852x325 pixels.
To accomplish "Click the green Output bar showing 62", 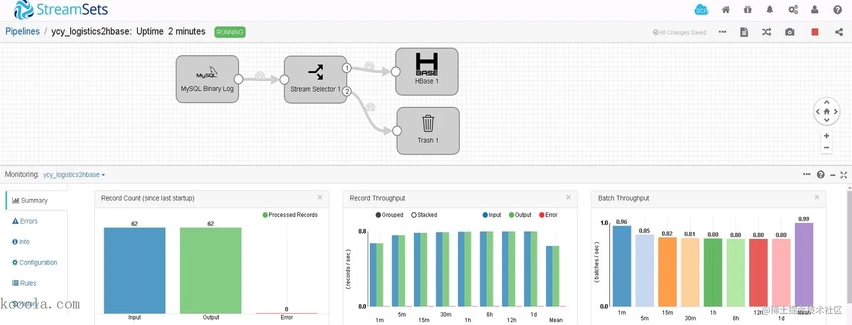I will tap(210, 270).
